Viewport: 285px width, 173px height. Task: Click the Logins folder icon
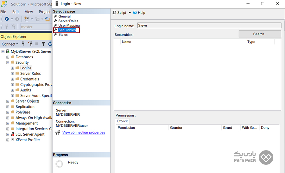[17, 68]
